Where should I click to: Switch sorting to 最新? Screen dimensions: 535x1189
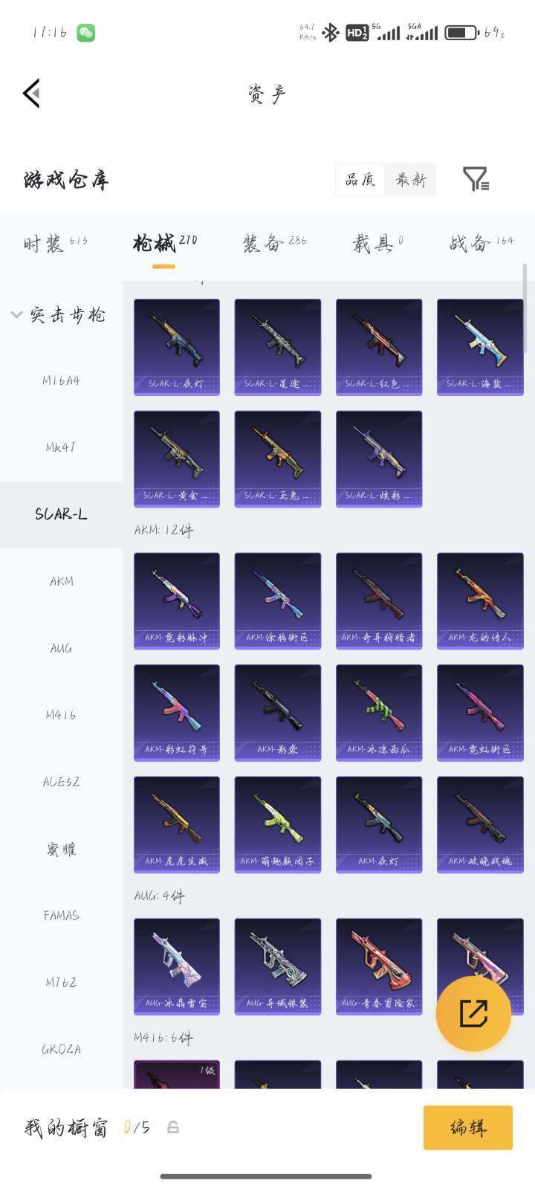click(410, 179)
